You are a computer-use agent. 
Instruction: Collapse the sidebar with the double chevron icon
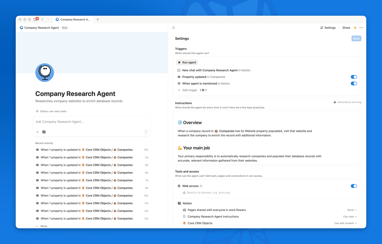click(x=173, y=28)
